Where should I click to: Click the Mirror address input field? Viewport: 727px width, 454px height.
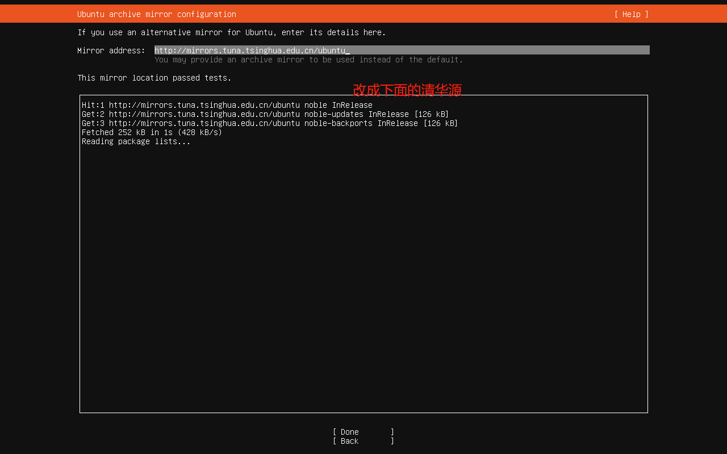402,50
